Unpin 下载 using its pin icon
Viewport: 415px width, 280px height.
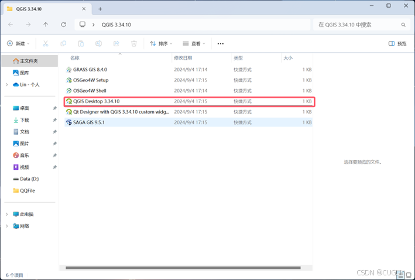54,120
